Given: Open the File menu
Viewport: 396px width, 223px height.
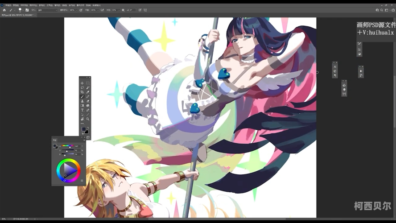Looking at the screenshot, I should 8,5.
